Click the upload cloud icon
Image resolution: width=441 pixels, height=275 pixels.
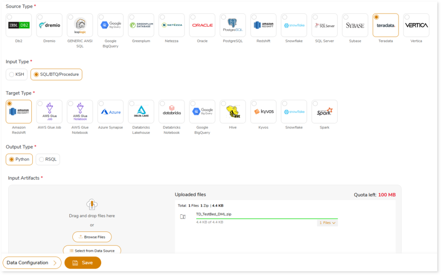point(92,204)
